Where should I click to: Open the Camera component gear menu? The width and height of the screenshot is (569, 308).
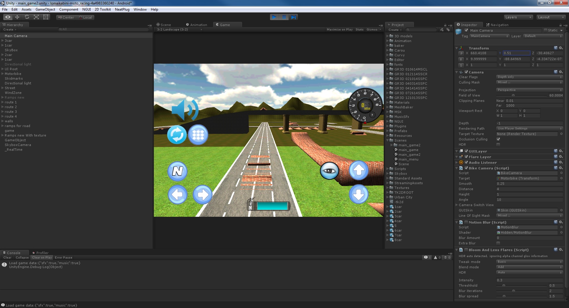pos(561,72)
